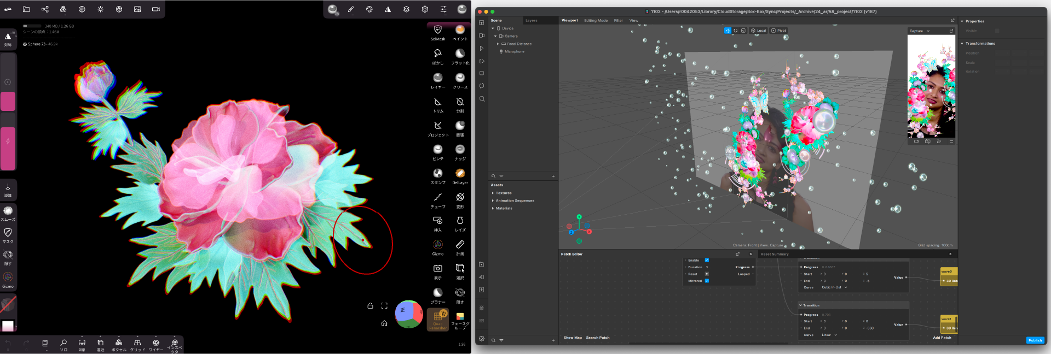The height and width of the screenshot is (354, 1051).
Task: Toggle the Mirrored checkbox
Action: [707, 281]
